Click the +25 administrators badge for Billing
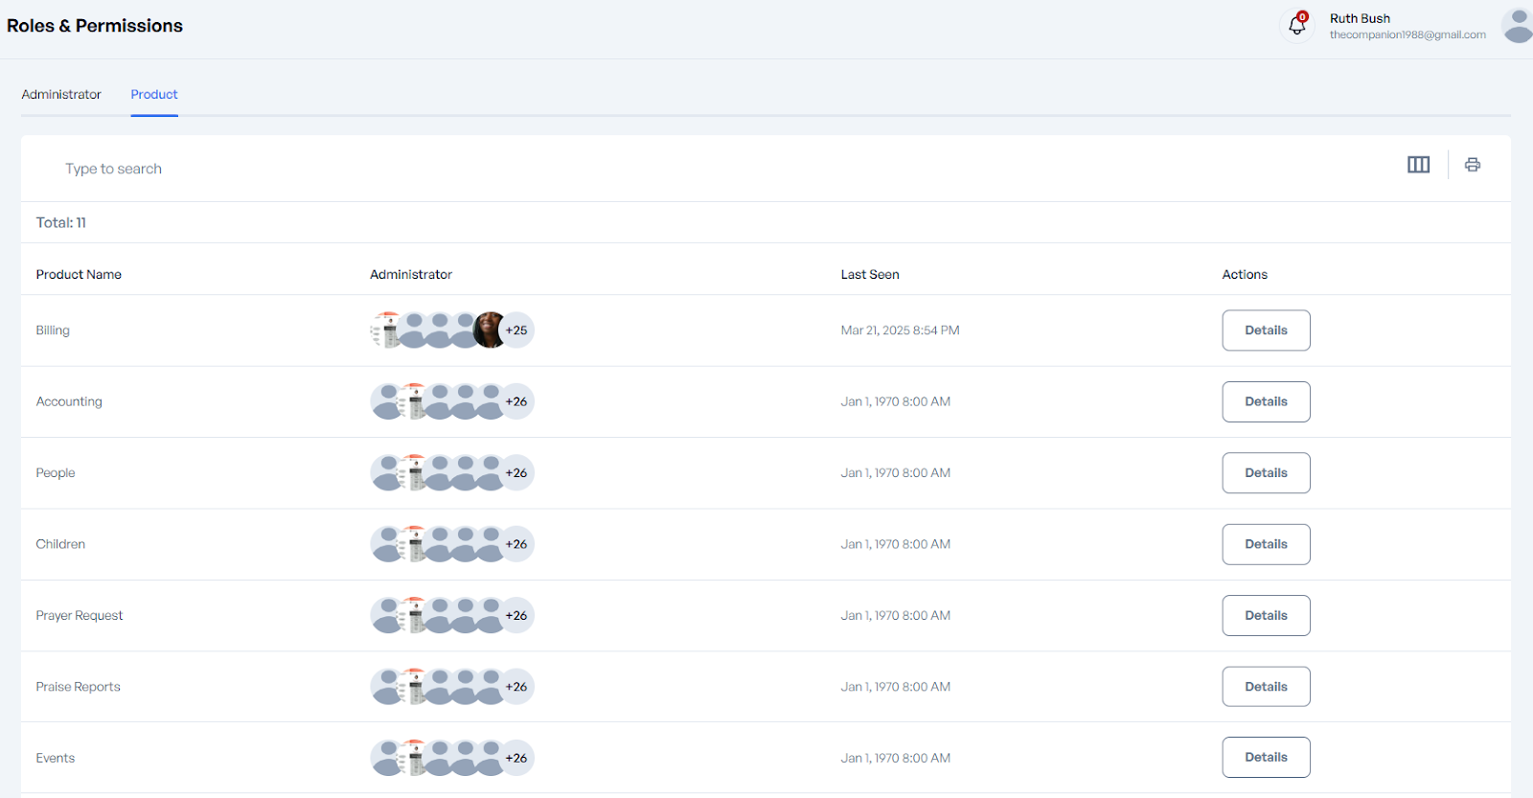 [517, 331]
